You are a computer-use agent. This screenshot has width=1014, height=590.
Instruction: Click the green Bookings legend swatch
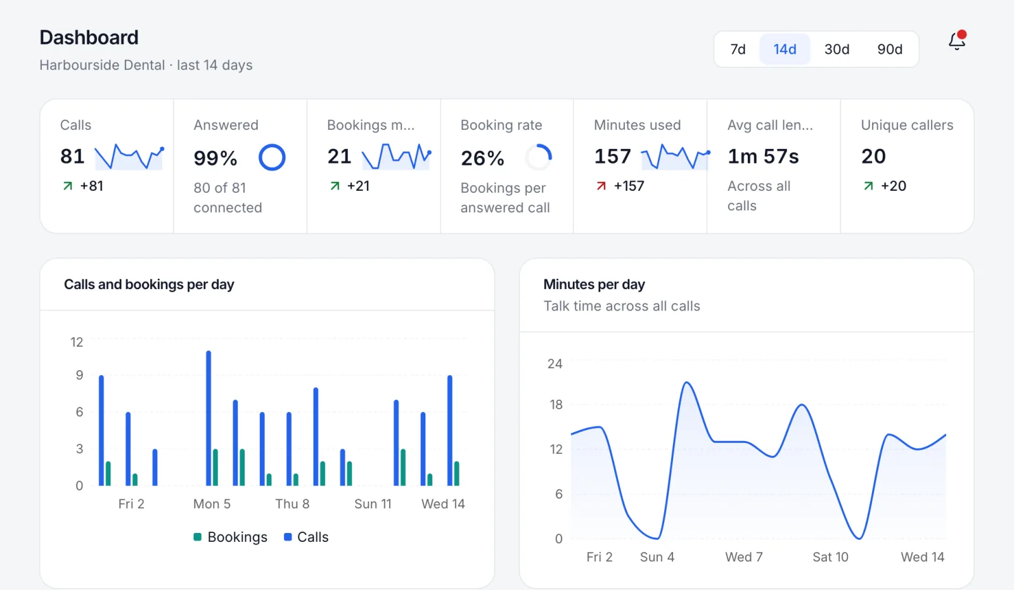pos(198,537)
